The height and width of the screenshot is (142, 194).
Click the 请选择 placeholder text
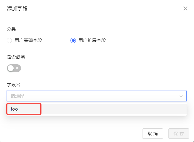pyautogui.click(x=17, y=96)
